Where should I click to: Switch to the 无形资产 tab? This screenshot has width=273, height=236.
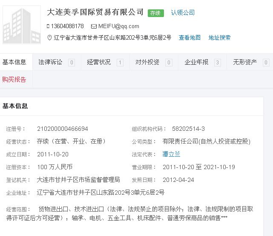[x=245, y=62]
